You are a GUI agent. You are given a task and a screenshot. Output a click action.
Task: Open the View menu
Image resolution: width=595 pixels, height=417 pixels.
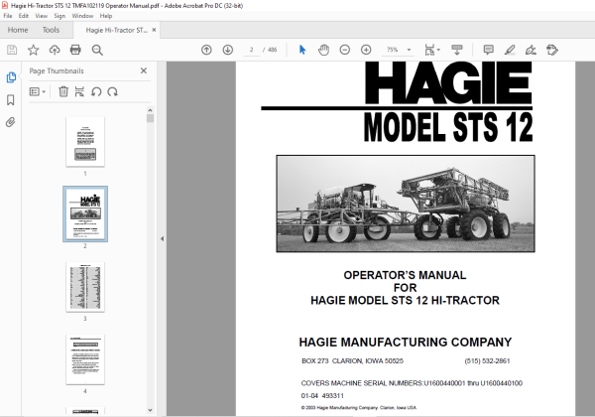point(42,16)
